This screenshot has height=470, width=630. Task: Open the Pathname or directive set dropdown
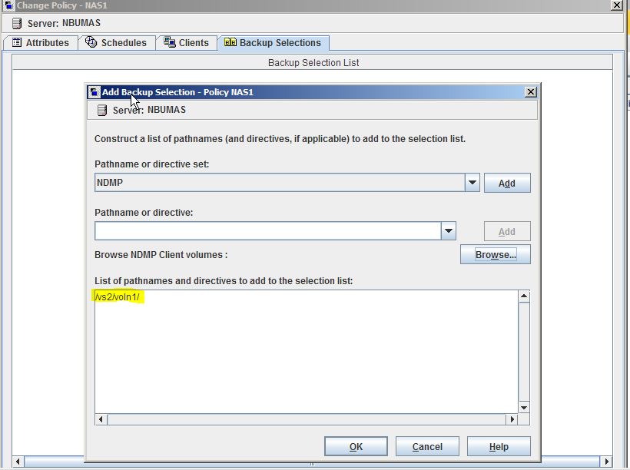pos(472,183)
